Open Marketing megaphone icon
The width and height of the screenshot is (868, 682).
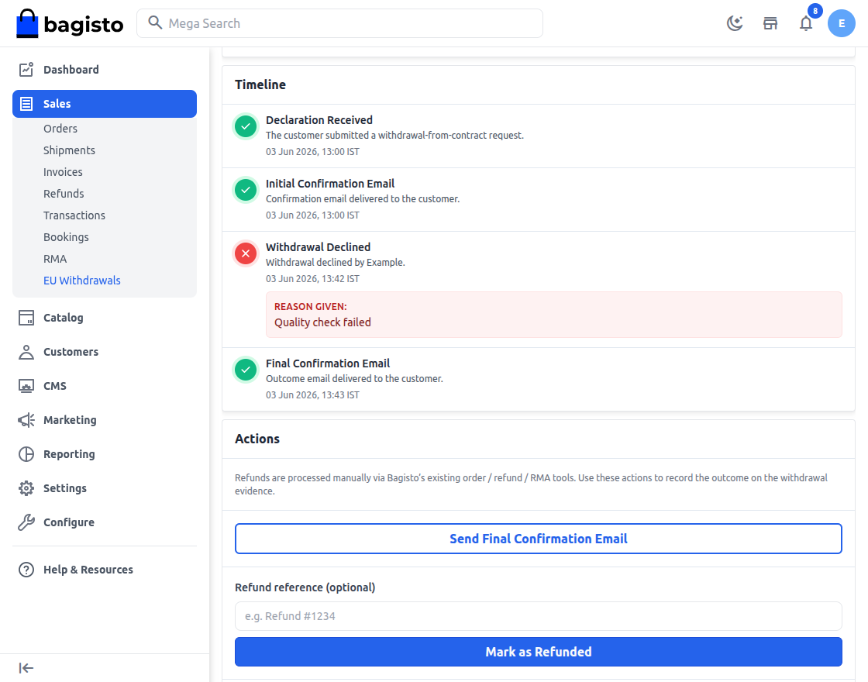tap(26, 420)
